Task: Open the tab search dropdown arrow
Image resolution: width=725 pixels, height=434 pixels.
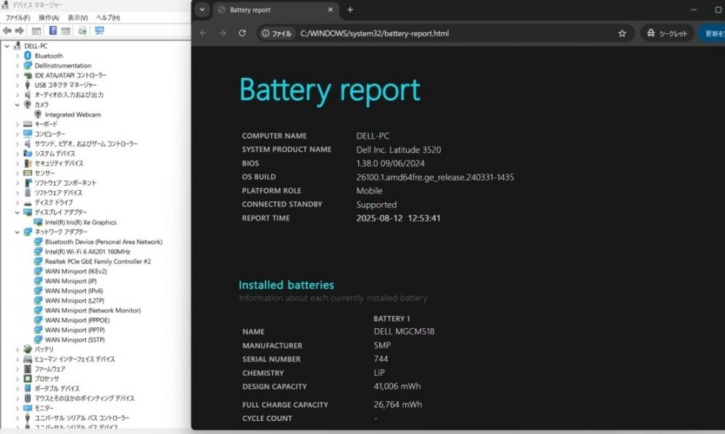Action: point(202,9)
